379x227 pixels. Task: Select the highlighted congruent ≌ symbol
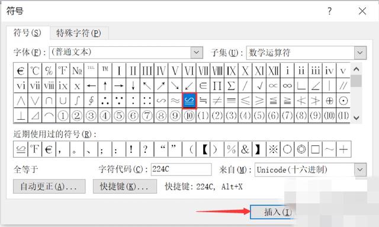189,101
